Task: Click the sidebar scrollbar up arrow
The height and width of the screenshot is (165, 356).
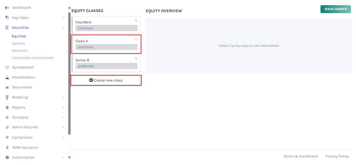Action: (69, 8)
